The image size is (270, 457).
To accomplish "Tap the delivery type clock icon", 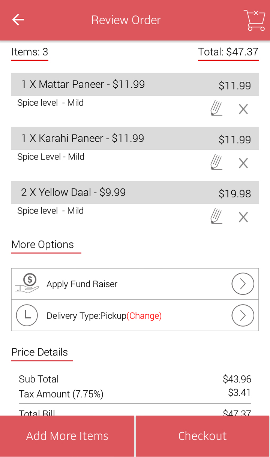I will (x=27, y=315).
